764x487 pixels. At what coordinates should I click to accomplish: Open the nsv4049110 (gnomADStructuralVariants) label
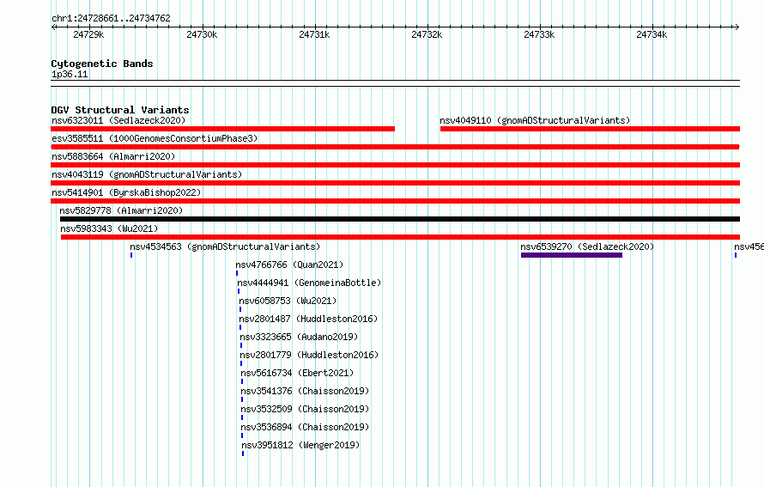(535, 120)
